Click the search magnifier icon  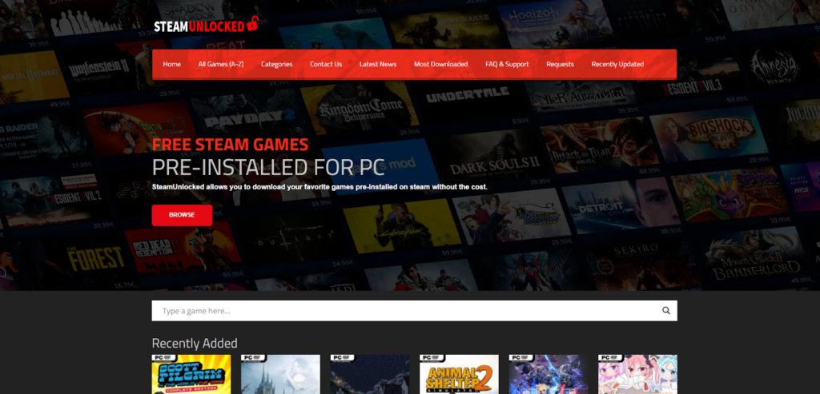[666, 311]
